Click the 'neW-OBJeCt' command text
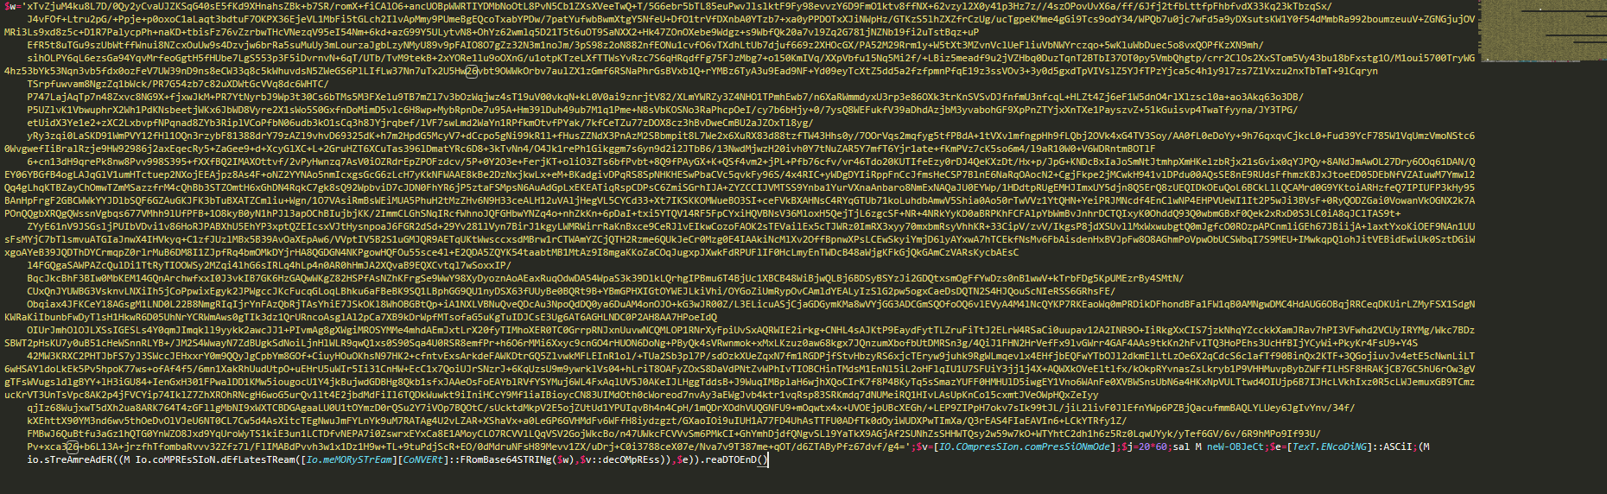 (1235, 446)
